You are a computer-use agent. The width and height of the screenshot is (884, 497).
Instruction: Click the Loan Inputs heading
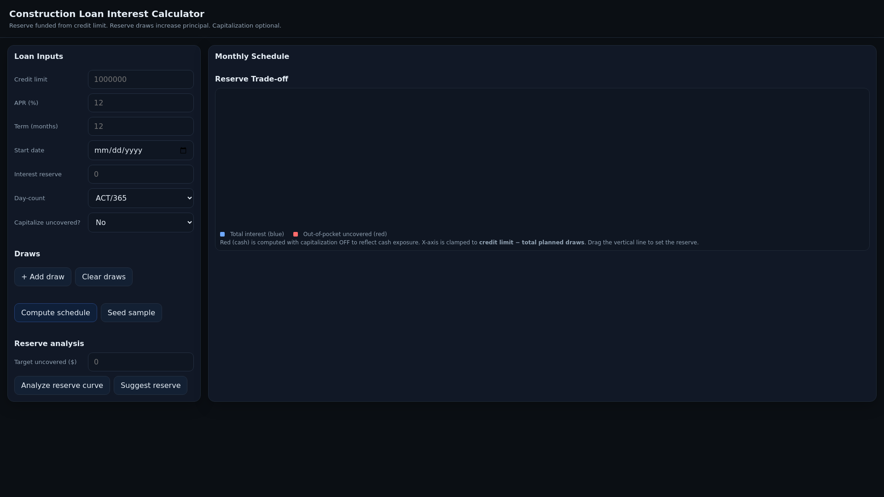(x=39, y=56)
